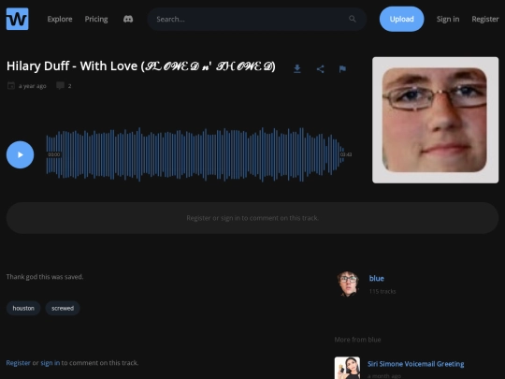The width and height of the screenshot is (505, 379).
Task: Open the track cover artwork image
Action: 435,120
